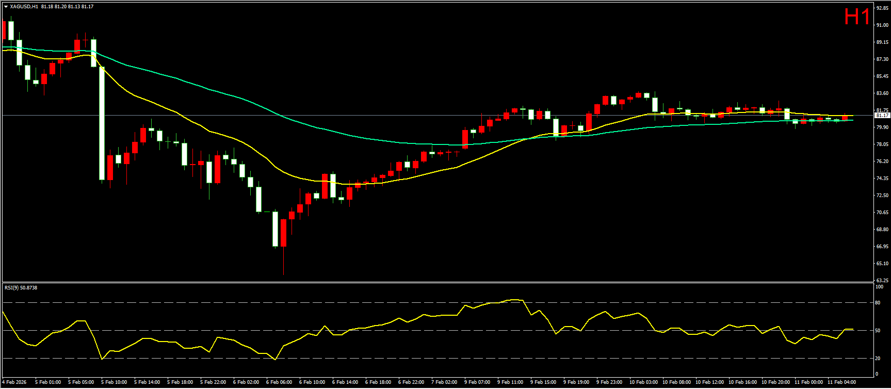Image resolution: width=891 pixels, height=389 pixels.
Task: Select the 11 Feb 04:00 time label
Action: (x=841, y=382)
